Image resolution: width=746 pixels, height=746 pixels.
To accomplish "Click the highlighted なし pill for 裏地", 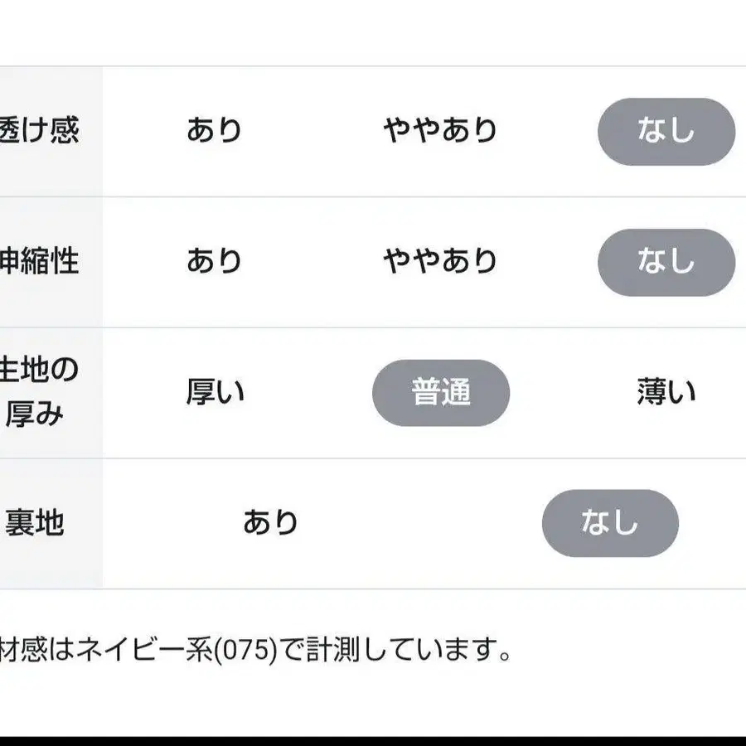I will tap(610, 523).
